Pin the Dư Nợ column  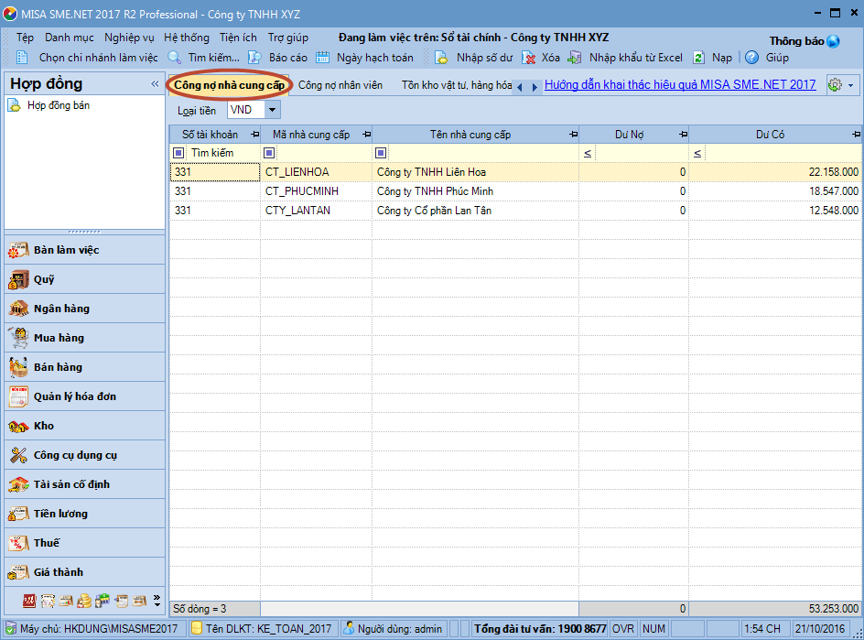pyautogui.click(x=684, y=135)
